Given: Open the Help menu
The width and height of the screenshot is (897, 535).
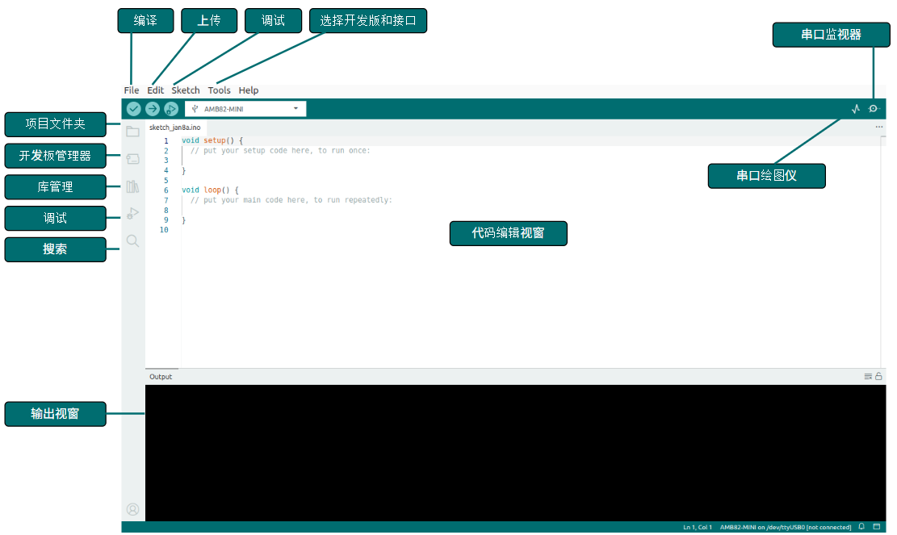Looking at the screenshot, I should click(x=249, y=90).
